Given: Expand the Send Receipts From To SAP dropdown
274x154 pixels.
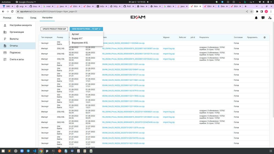Looking at the screenshot, I should tap(86, 29).
